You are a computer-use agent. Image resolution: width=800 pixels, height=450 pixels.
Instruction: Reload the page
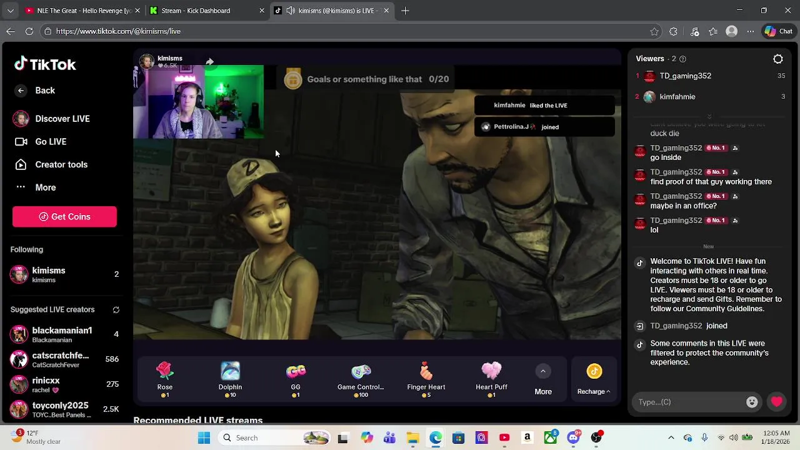(x=29, y=31)
